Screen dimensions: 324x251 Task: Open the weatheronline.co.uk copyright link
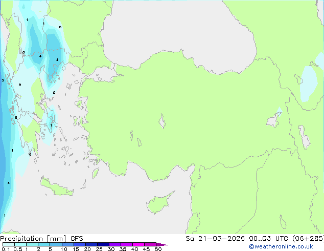pyautogui.click(x=281, y=246)
